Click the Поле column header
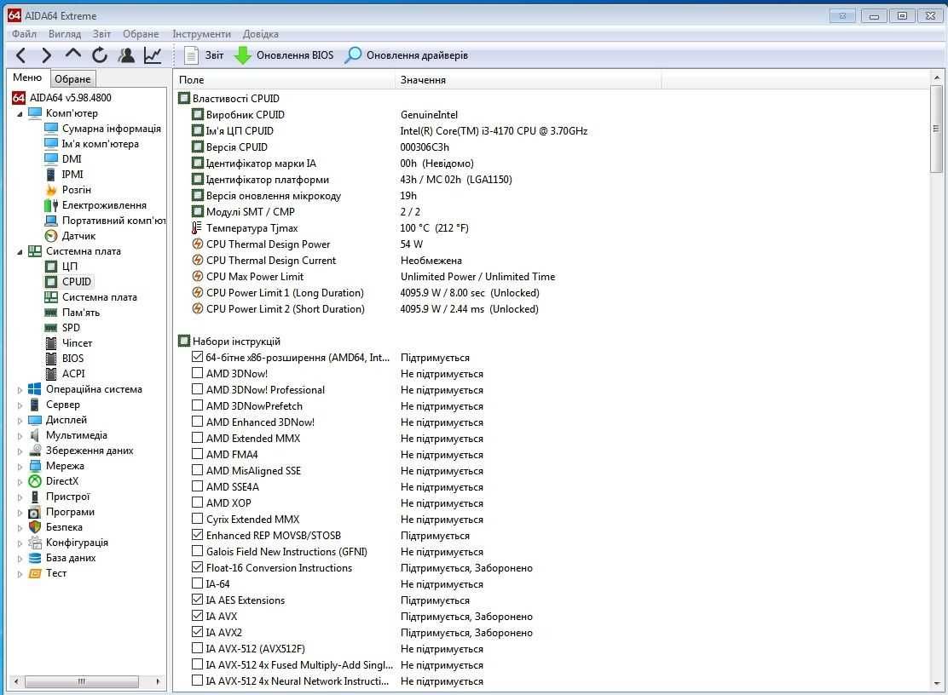The width and height of the screenshot is (948, 695). pyautogui.click(x=284, y=80)
